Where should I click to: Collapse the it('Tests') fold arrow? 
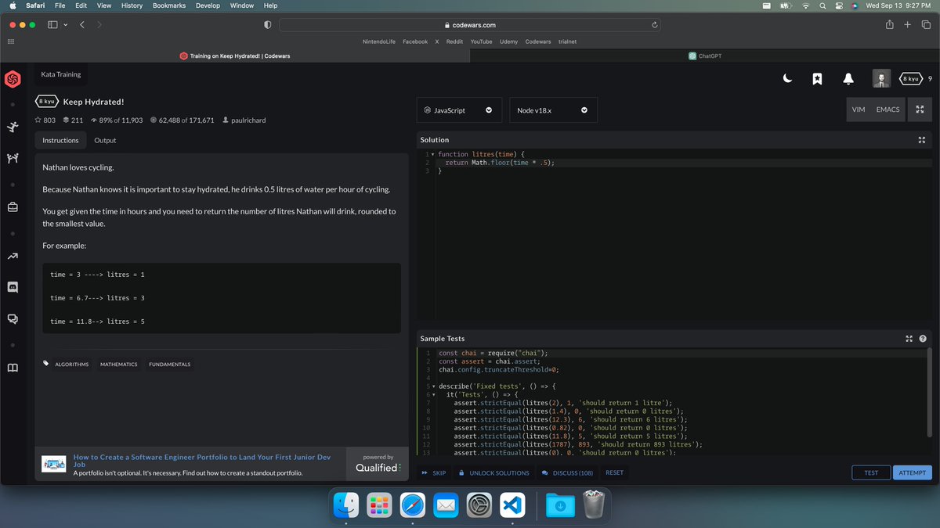(432, 394)
